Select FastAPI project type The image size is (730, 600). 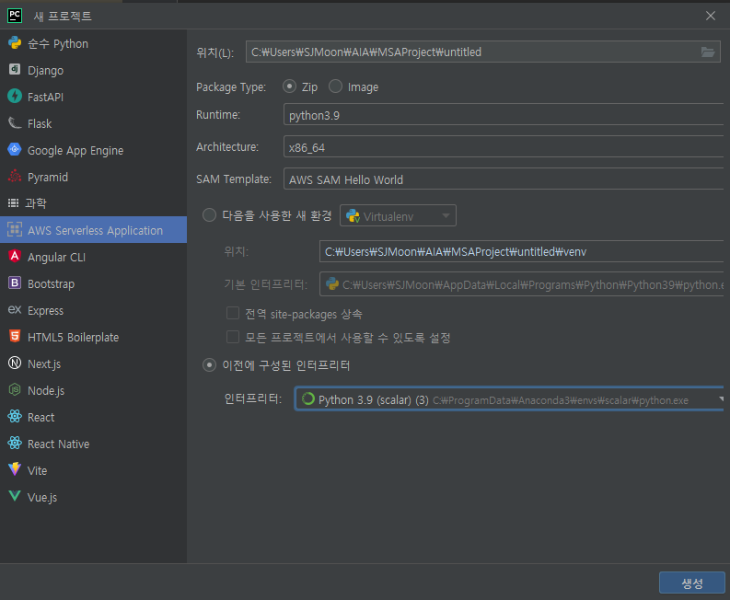[93, 97]
